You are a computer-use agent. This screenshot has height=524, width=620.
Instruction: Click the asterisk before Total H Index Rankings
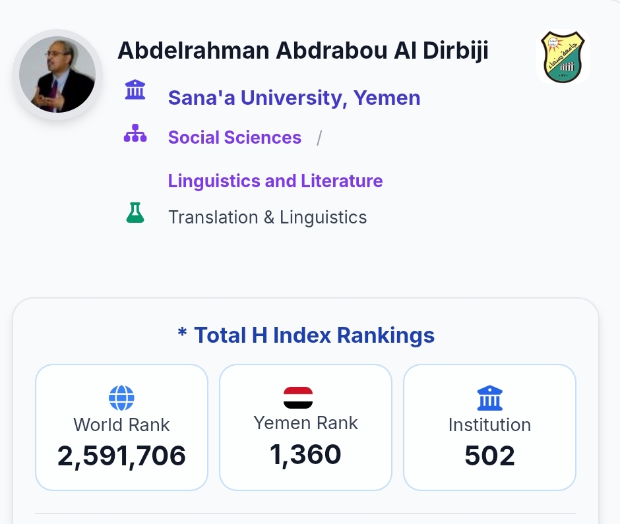[182, 332]
